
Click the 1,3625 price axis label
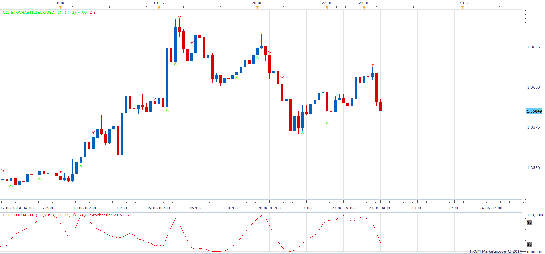(533, 47)
